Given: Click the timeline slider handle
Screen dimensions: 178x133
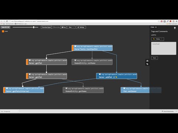Looking at the screenshot, I should pos(34,27).
